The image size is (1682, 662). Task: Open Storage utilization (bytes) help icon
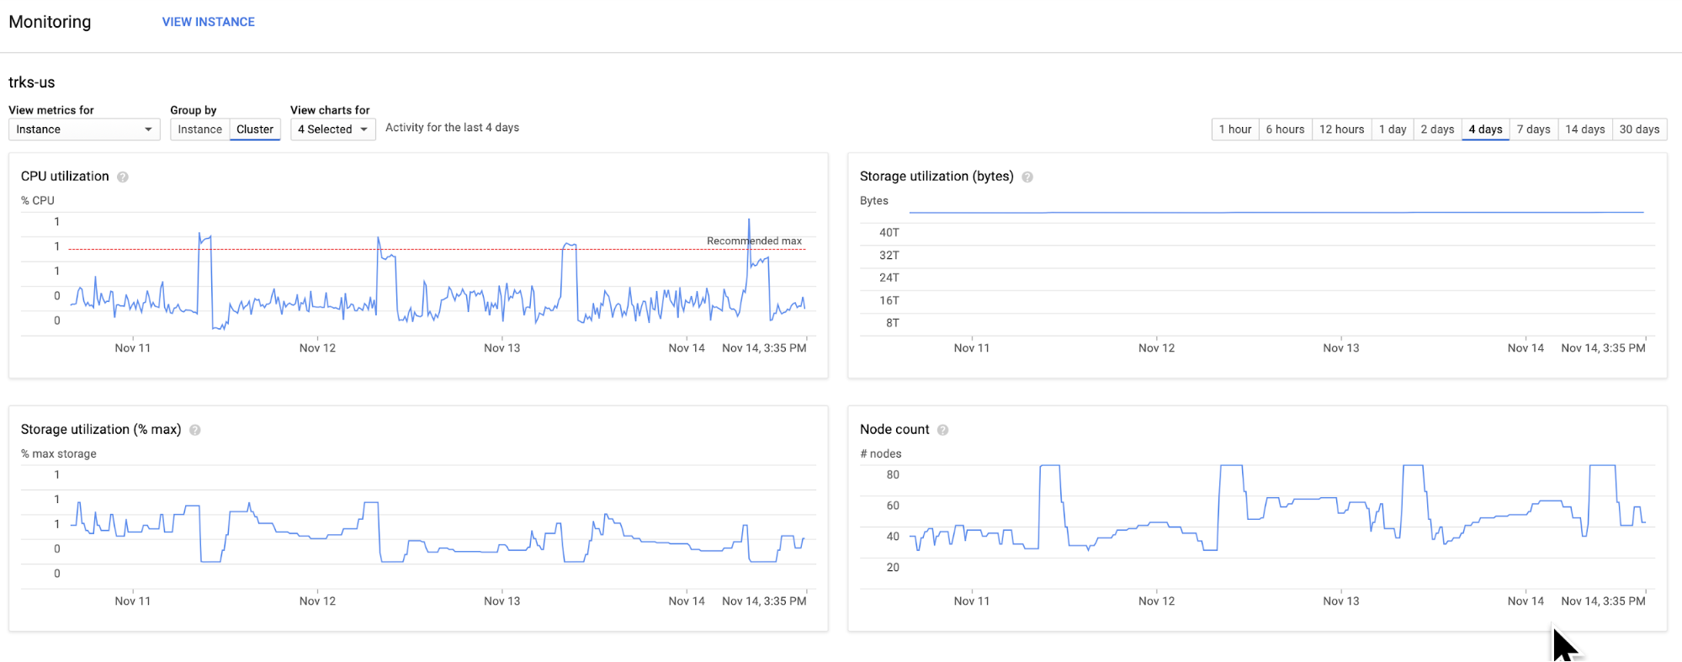coord(1027,177)
